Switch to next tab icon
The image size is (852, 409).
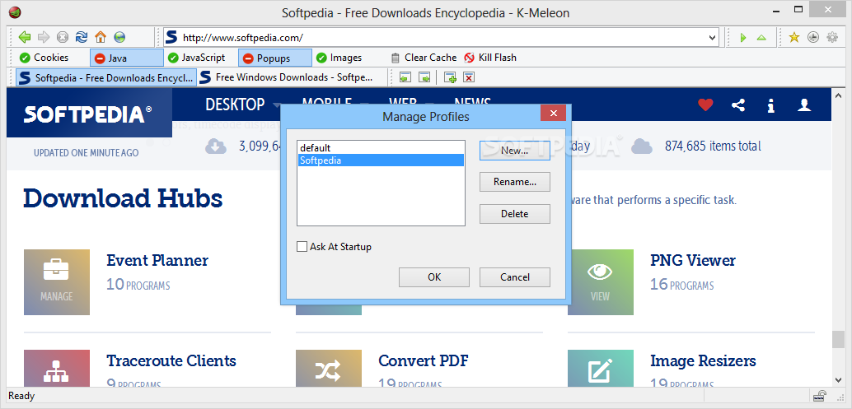(424, 77)
